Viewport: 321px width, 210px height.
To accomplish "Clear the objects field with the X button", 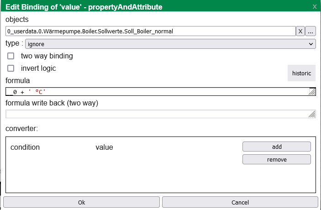I will (x=300, y=31).
